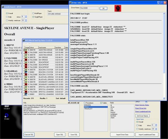Choose the SinglePlayer radio option

(33, 17)
